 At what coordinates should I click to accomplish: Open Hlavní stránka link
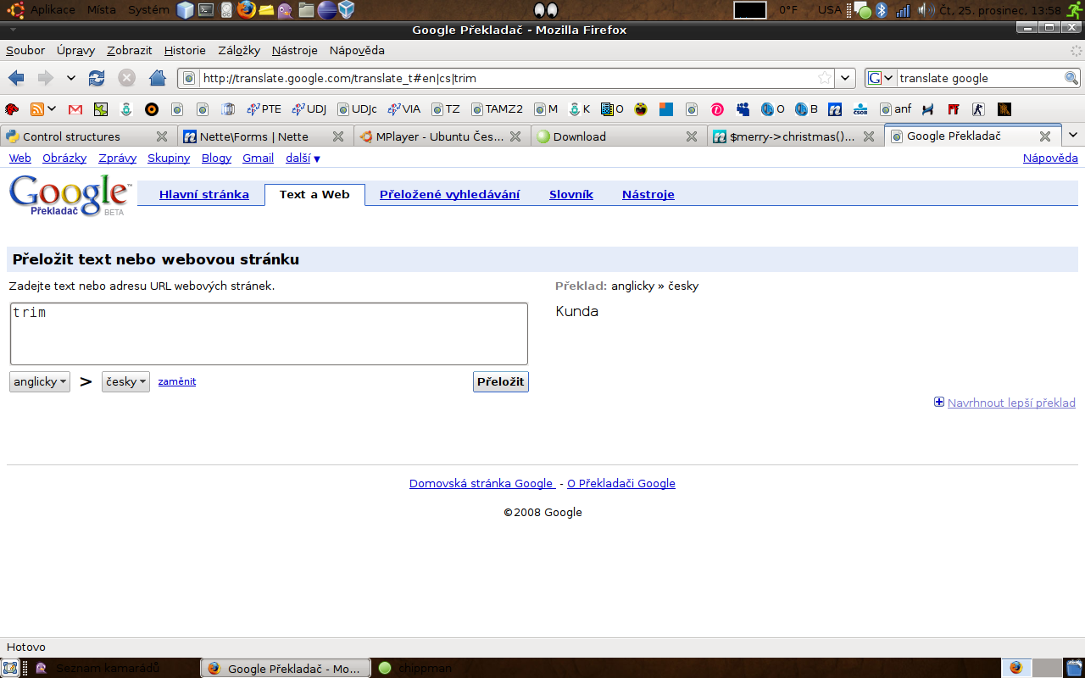coord(204,194)
